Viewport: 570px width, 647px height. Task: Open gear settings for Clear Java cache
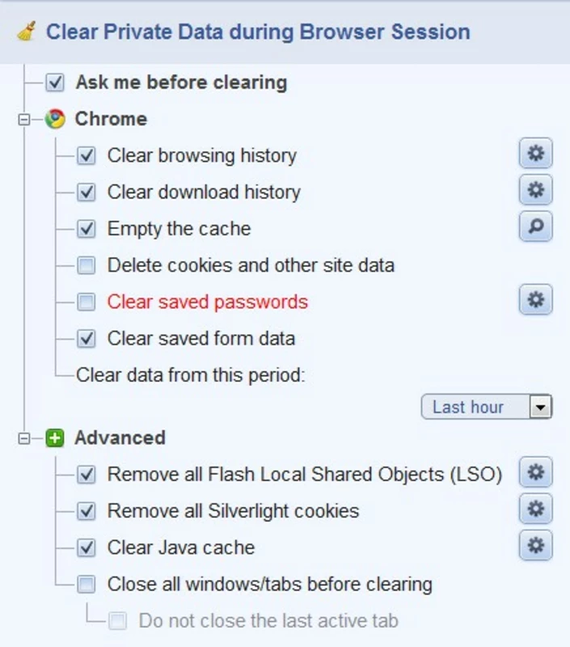[x=535, y=545]
